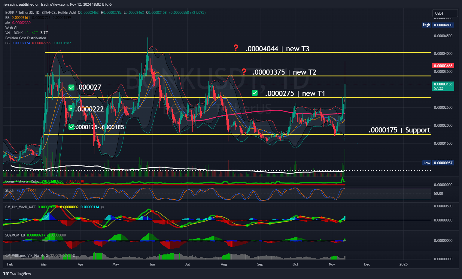The height and width of the screenshot is (279, 462).
Task: Select the .00004044 | new T3 annotation
Action: [x=277, y=49]
